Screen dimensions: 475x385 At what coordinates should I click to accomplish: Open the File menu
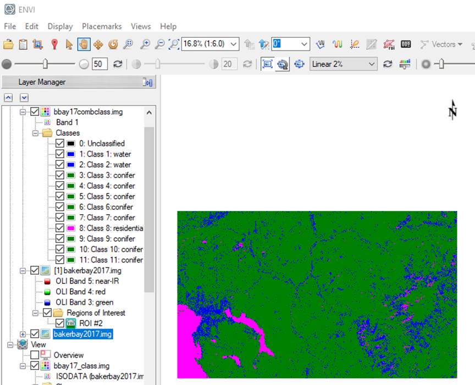click(x=10, y=26)
